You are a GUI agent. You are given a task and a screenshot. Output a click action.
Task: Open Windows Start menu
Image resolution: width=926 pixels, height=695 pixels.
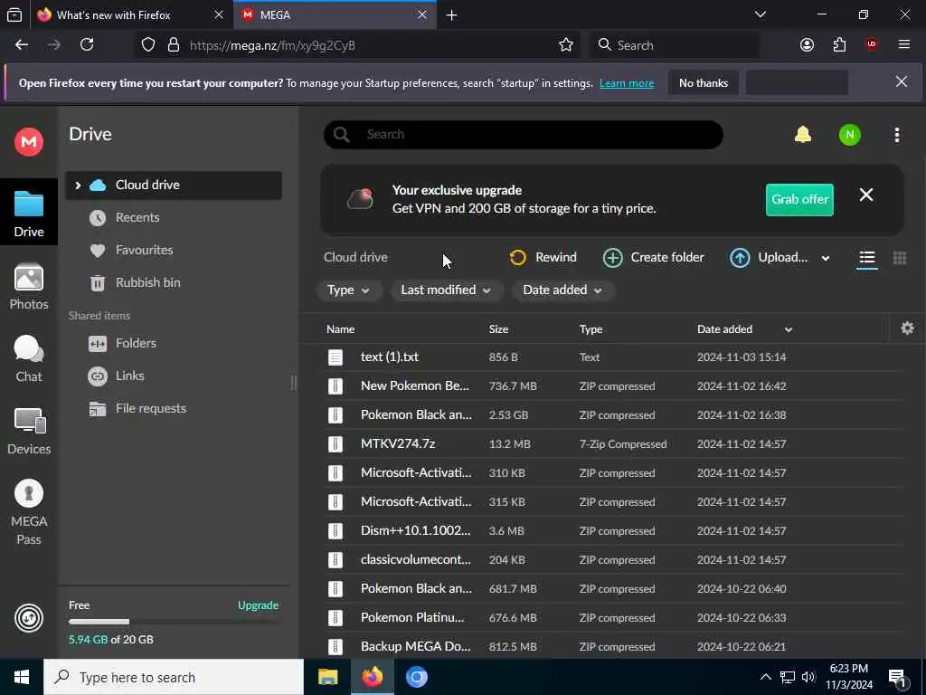click(22, 677)
